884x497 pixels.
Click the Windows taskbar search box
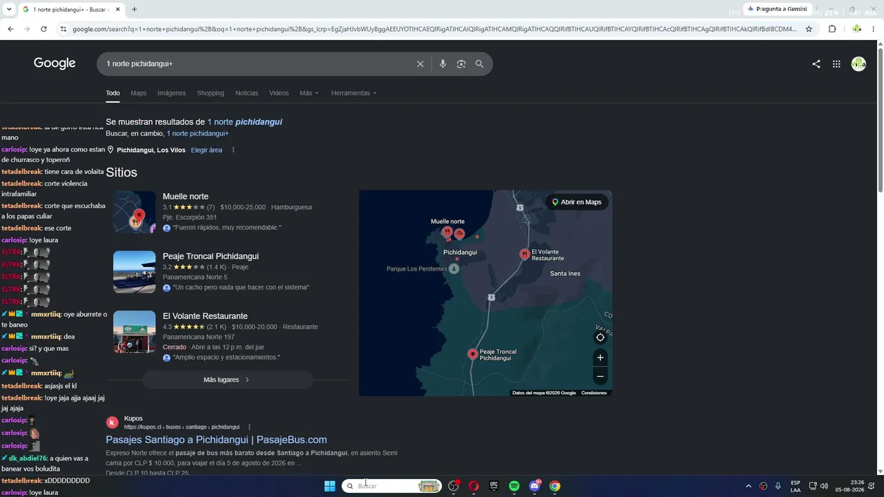pos(392,486)
